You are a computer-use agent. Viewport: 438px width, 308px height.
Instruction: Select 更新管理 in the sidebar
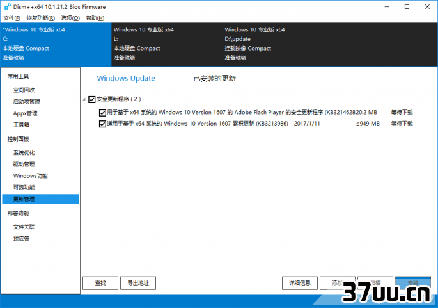click(41, 199)
